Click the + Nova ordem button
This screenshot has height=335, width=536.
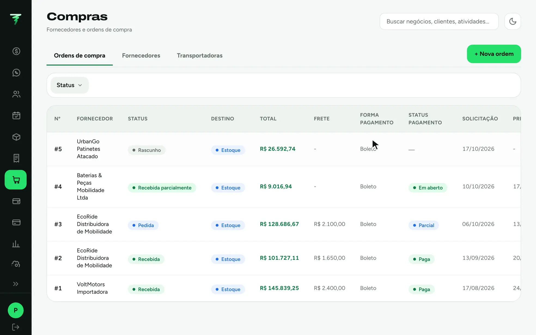[494, 54]
